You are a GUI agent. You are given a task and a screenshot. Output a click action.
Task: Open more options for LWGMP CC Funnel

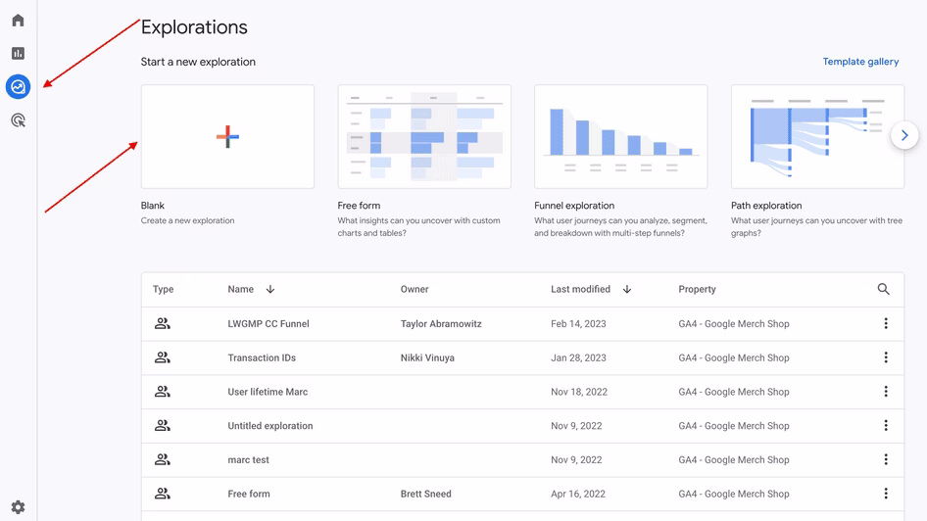coord(886,324)
